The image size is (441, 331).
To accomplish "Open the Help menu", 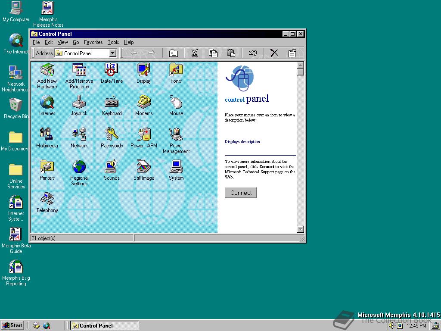I will tap(129, 42).
